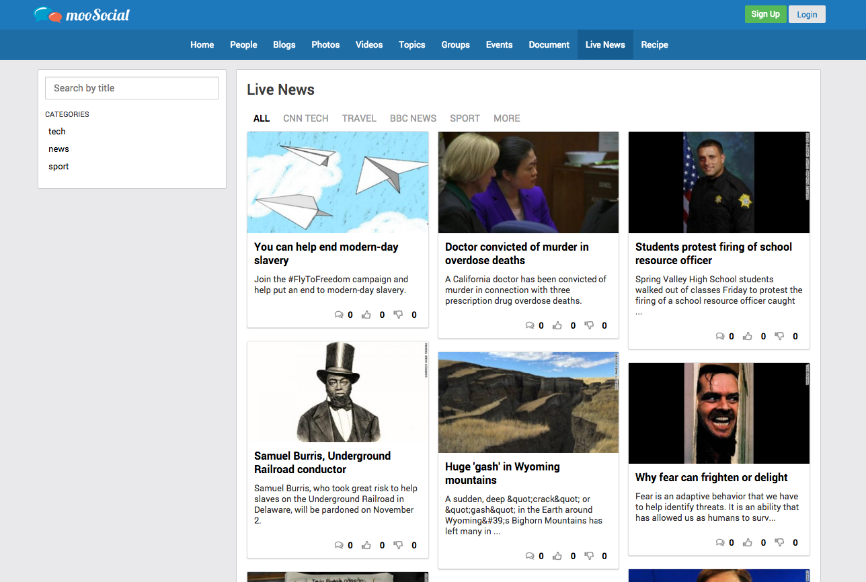
Task: Like the Samuel Burris article
Action: [366, 545]
